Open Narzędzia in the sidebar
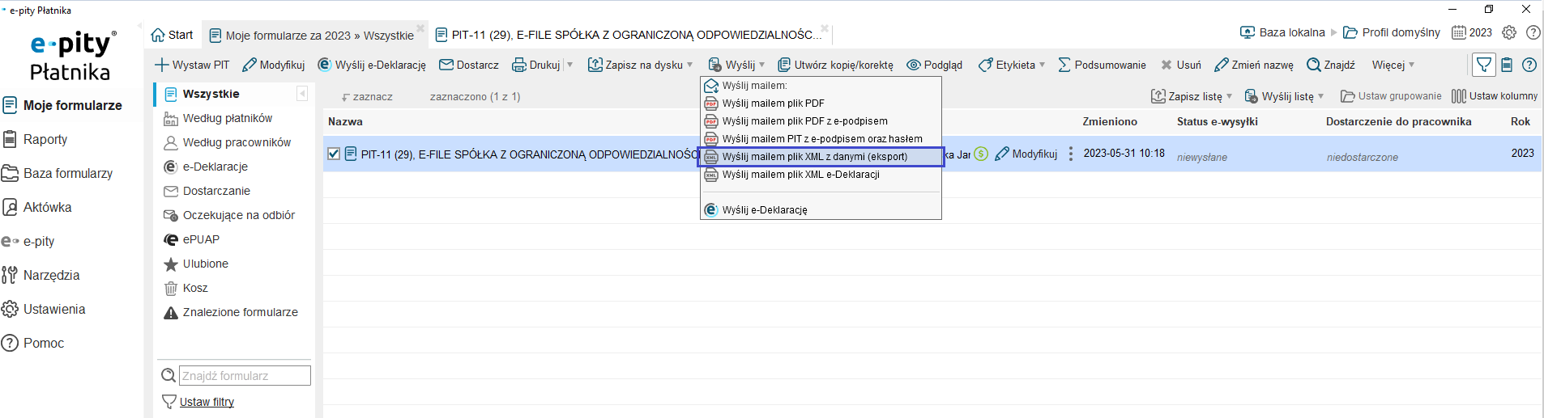The image size is (1544, 418). (41, 275)
